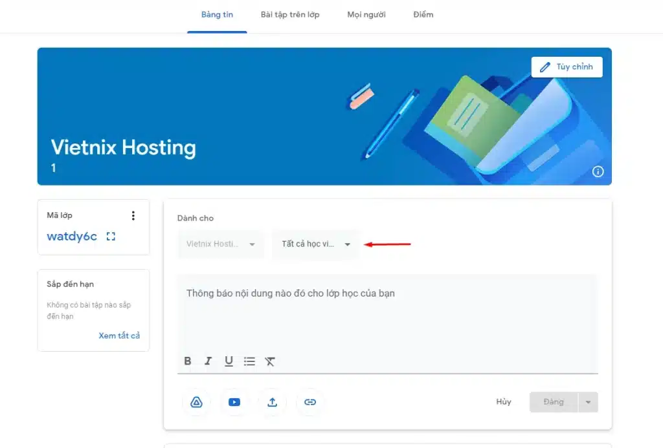Viewport: 663px width, 448px height.
Task: Click the Google Drive attachment icon
Action: 196,402
